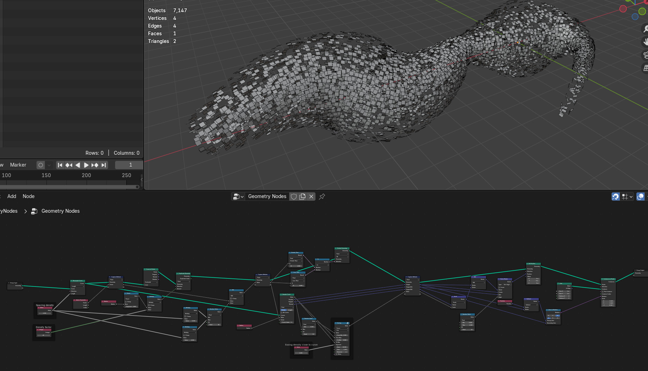Open the node tree browse dropdown
Image resolution: width=648 pixels, height=371 pixels.
tap(238, 197)
